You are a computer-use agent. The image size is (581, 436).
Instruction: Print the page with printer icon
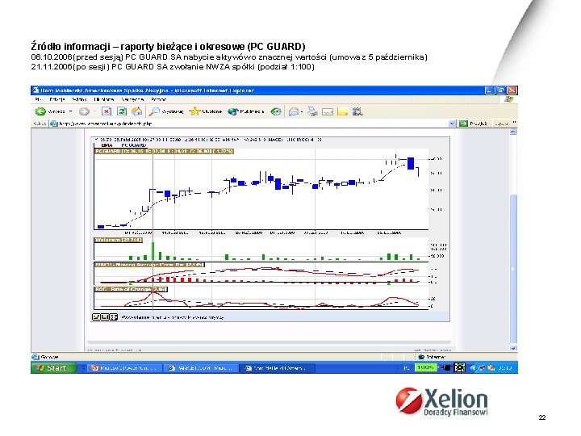(312, 111)
